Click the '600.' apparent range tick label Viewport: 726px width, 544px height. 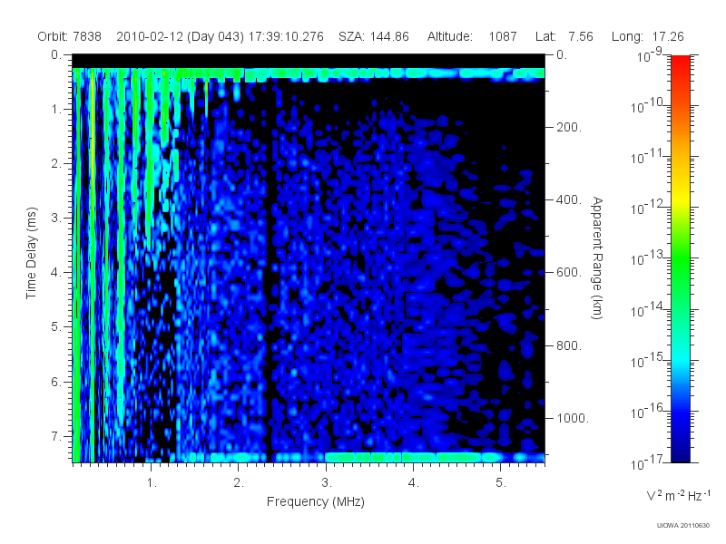tap(569, 273)
